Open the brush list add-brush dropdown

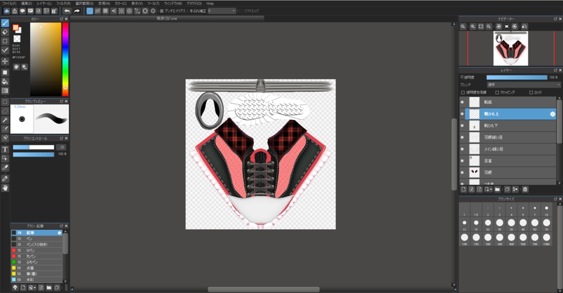coord(35,288)
